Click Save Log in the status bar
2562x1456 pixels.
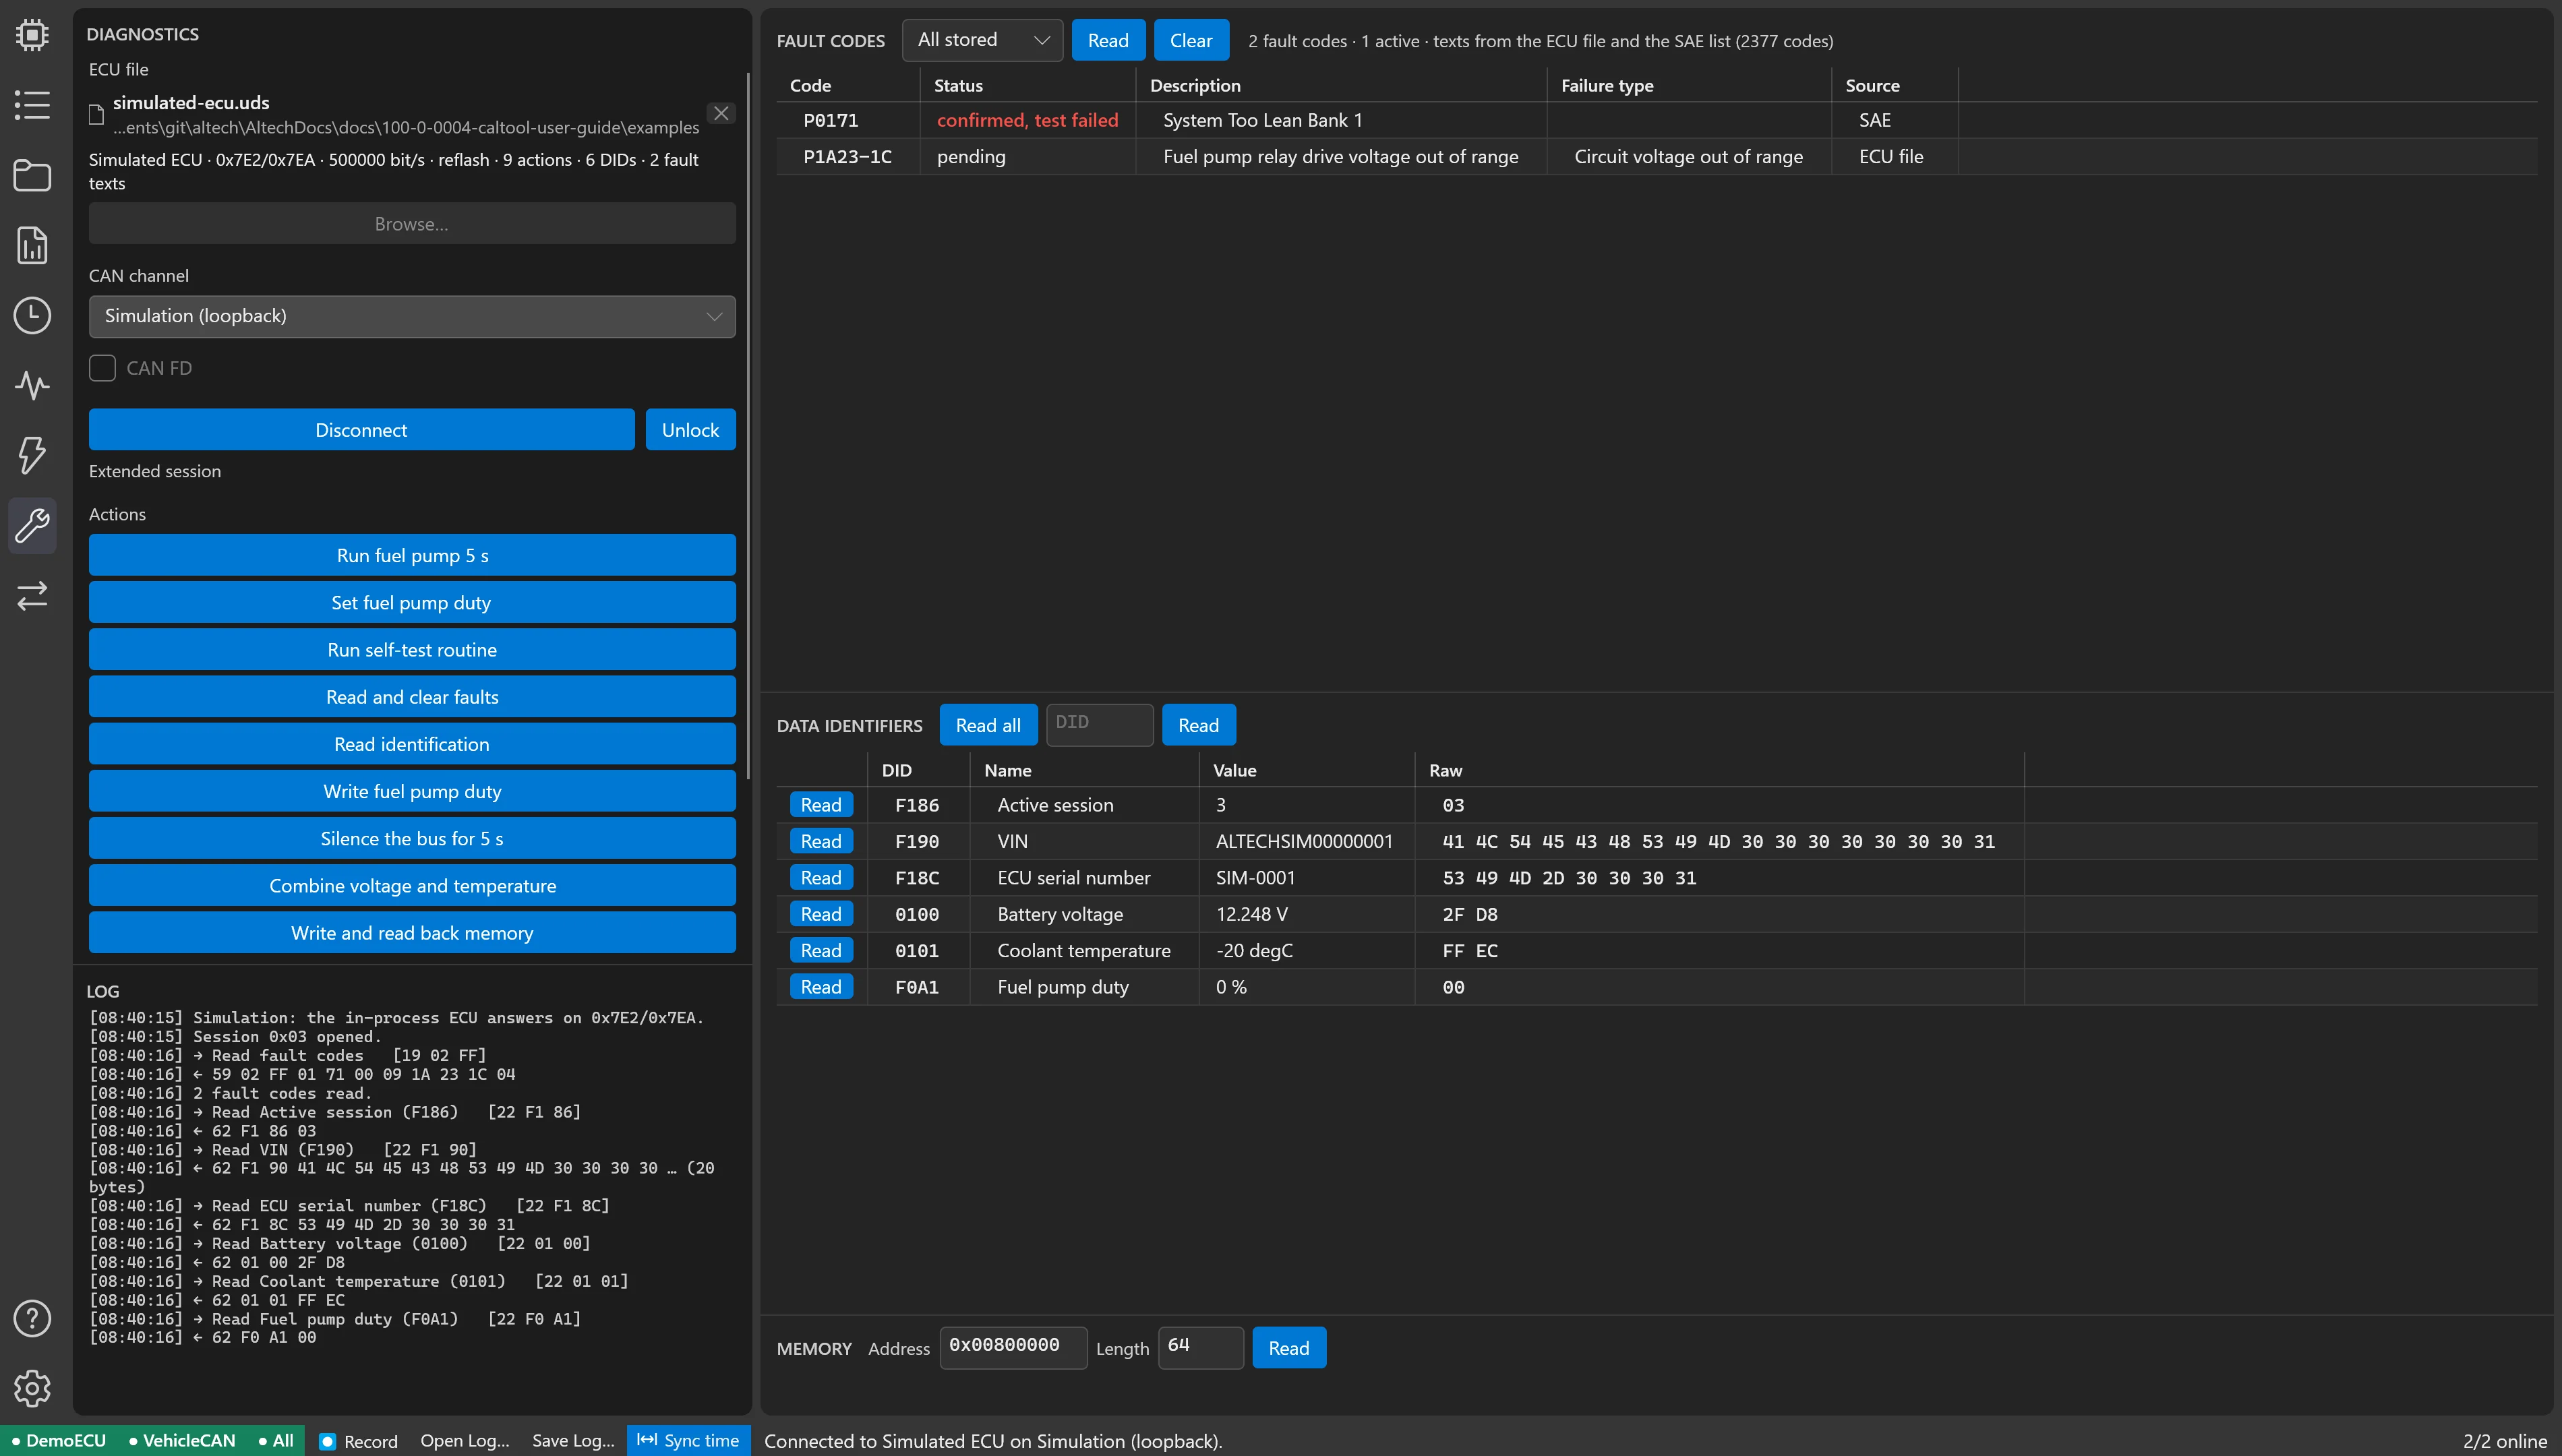pyautogui.click(x=573, y=1440)
